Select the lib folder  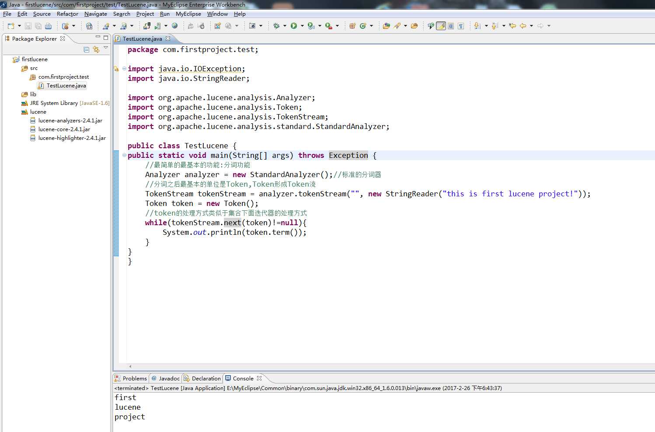pos(33,94)
